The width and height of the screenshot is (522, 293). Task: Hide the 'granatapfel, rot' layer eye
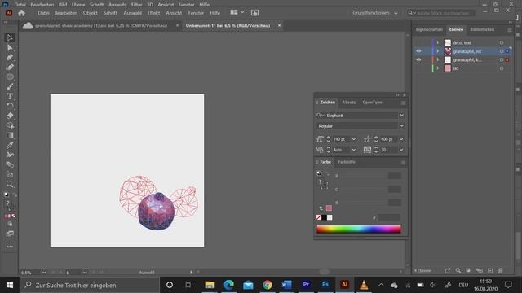coord(418,51)
